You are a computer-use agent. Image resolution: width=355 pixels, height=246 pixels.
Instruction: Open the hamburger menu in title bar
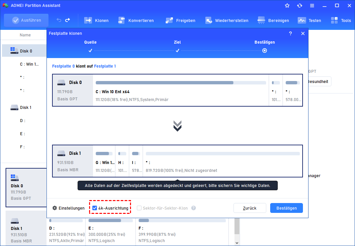tap(312, 6)
